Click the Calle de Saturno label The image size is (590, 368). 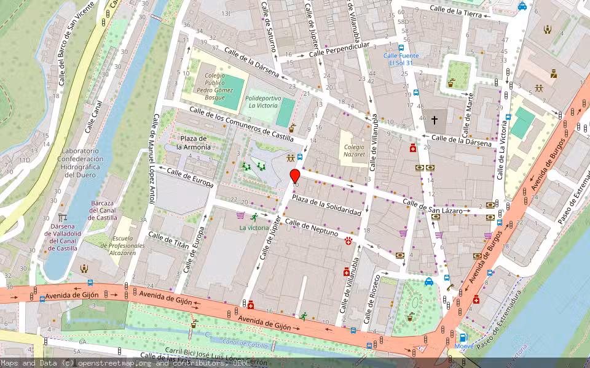269,27
